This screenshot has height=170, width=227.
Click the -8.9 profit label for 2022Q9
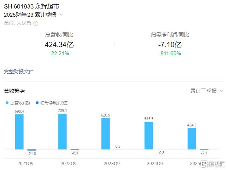(x=75, y=153)
